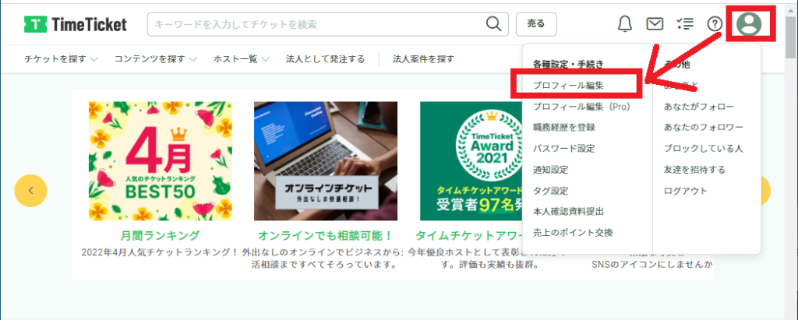Screen dimensions: 798x320
Task: Open the messages envelope icon
Action: tap(655, 24)
